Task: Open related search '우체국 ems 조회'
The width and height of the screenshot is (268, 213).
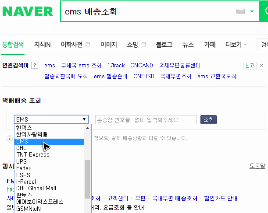Action: (81, 66)
